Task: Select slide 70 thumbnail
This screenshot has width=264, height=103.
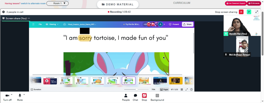Action: (176, 81)
